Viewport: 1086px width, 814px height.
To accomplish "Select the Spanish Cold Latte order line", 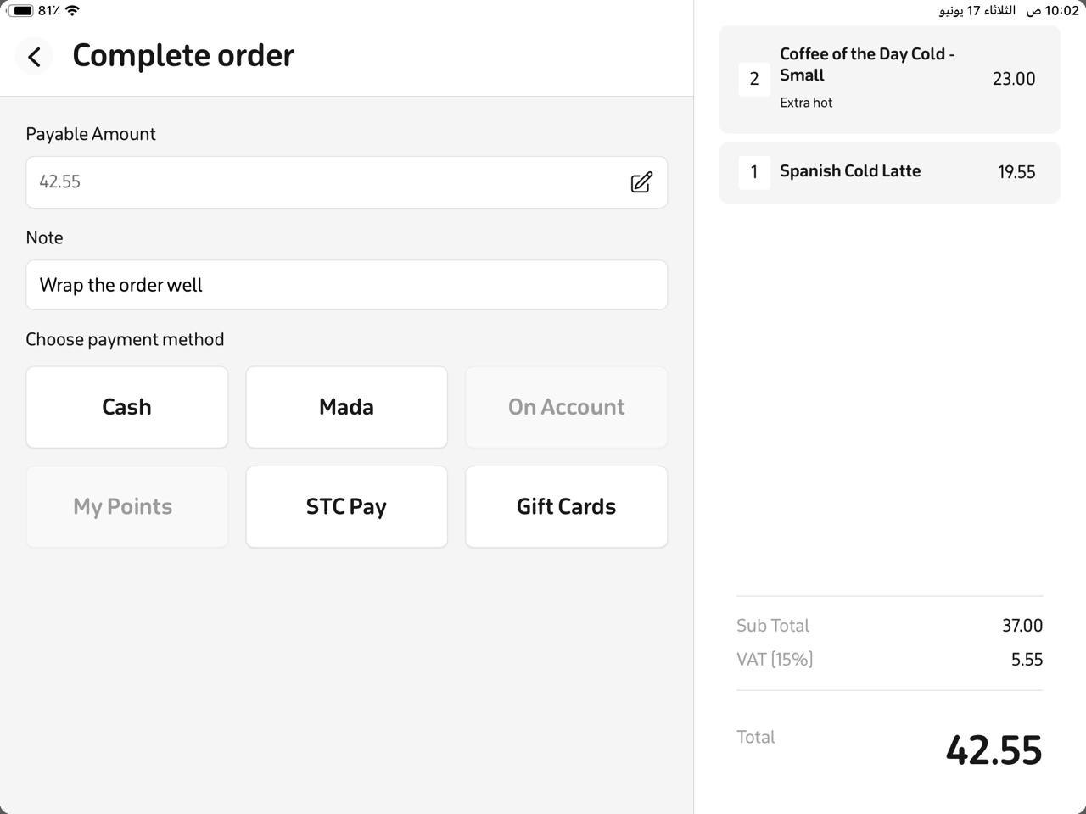I will pos(890,172).
